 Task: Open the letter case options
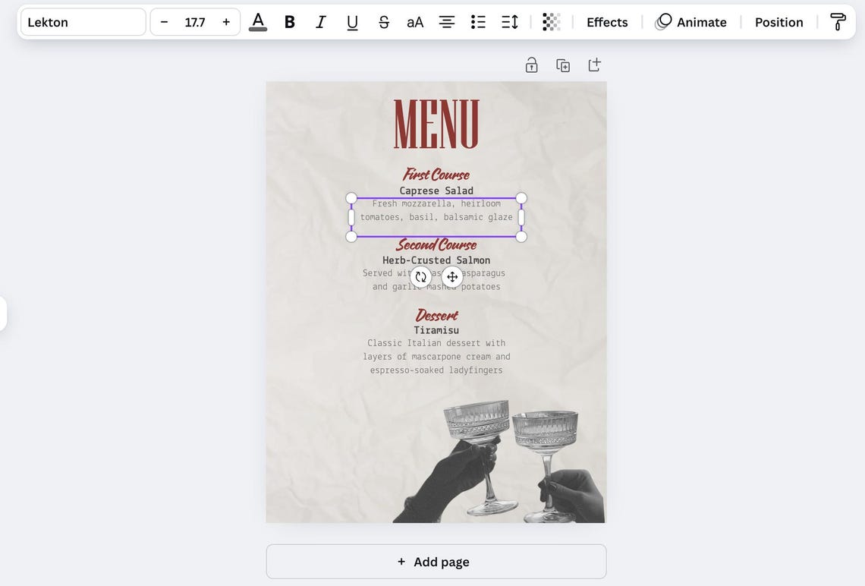(415, 21)
